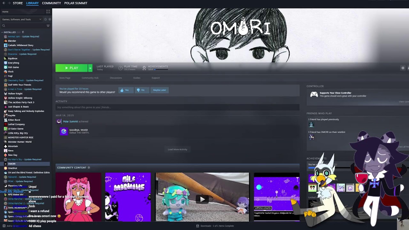409x230 pixels.
Task: Open the Pale Machine artwork thumbnail
Action: coord(128,197)
